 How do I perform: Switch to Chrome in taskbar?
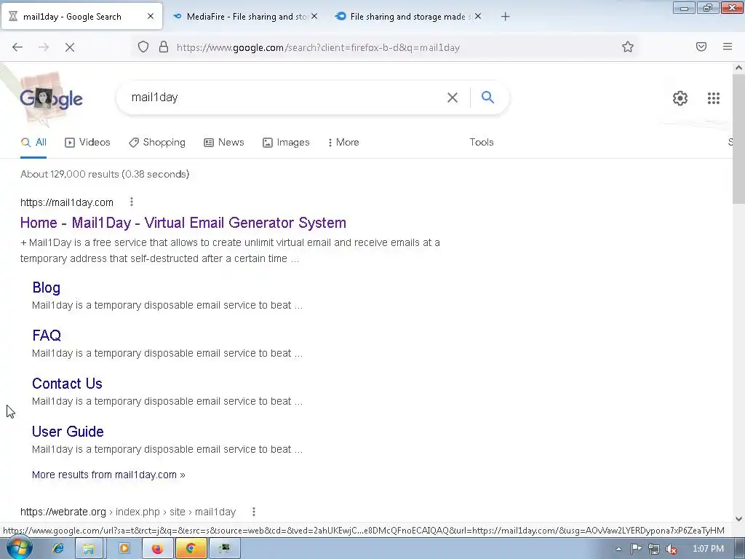[x=191, y=549]
